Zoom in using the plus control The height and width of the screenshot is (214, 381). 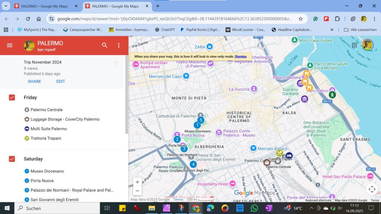[137, 182]
